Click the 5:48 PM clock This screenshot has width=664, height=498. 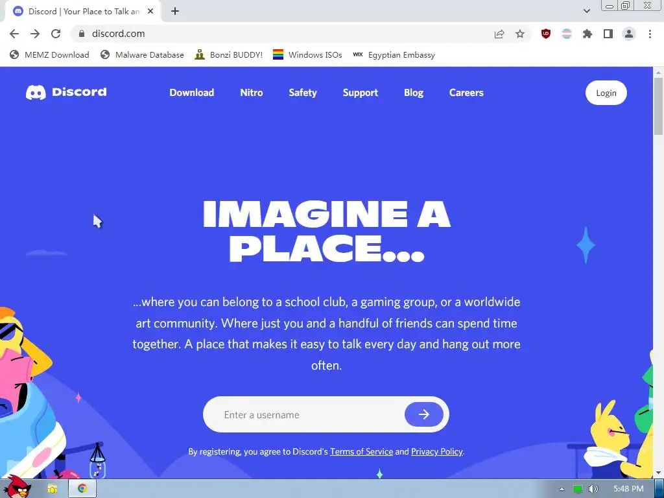(x=628, y=489)
